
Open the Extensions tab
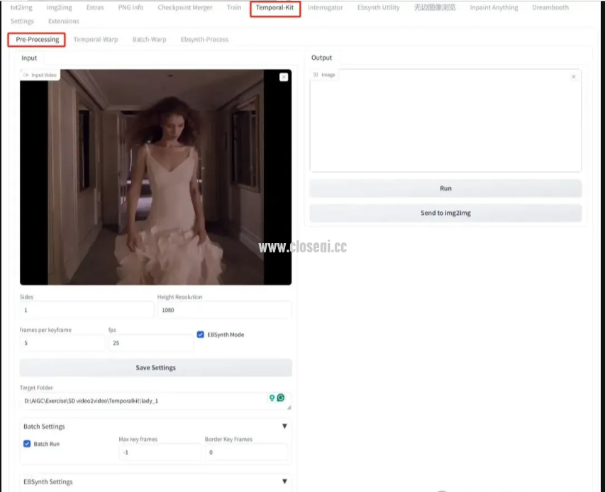click(x=64, y=21)
